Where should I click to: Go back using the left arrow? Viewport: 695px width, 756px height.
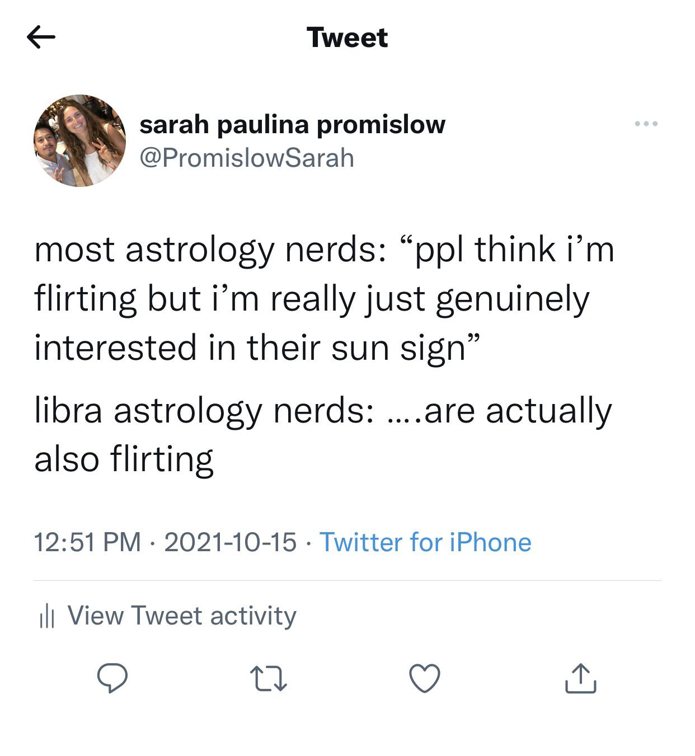click(x=41, y=37)
